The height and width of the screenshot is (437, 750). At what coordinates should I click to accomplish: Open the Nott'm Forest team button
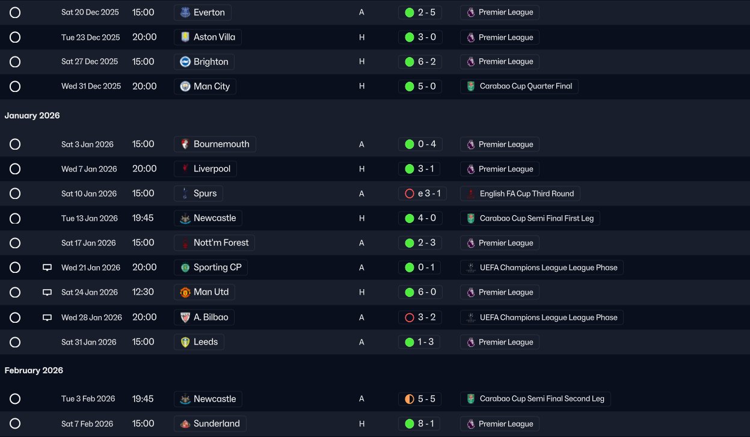tap(215, 243)
